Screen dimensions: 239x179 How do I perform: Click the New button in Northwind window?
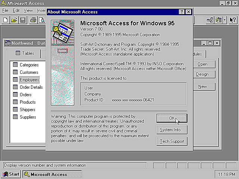click(x=204, y=87)
